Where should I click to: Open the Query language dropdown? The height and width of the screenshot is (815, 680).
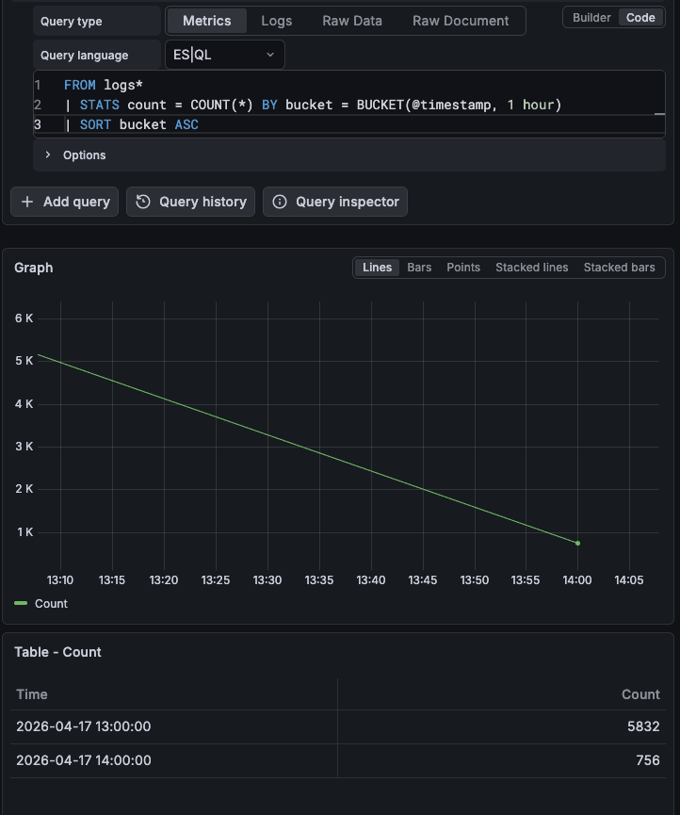[x=224, y=55]
